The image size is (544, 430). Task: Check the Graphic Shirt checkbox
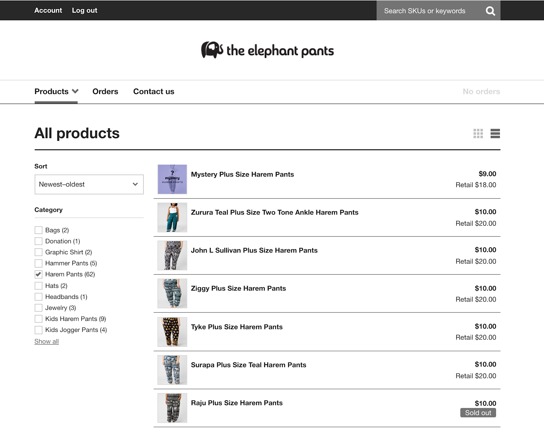click(x=39, y=252)
